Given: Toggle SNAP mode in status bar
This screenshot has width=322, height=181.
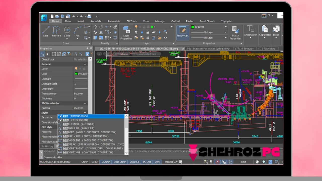Looking at the screenshot, I should pos(85,162).
